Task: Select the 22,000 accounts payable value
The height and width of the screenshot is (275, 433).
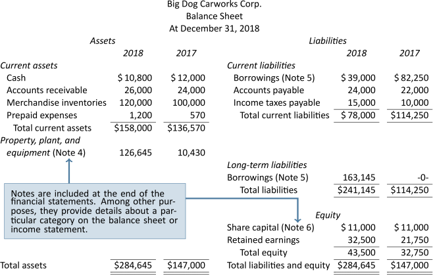Action: tap(415, 91)
